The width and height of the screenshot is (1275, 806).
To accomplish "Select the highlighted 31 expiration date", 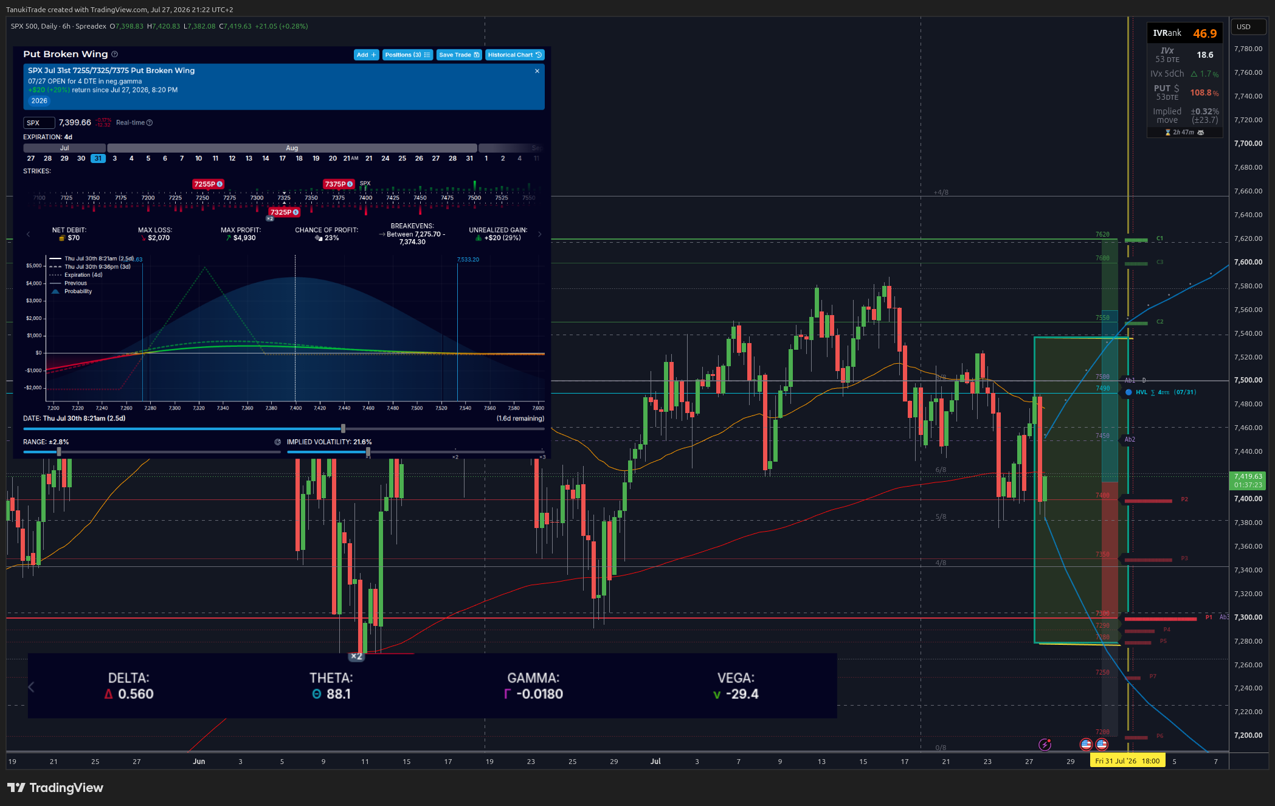I will coord(98,158).
